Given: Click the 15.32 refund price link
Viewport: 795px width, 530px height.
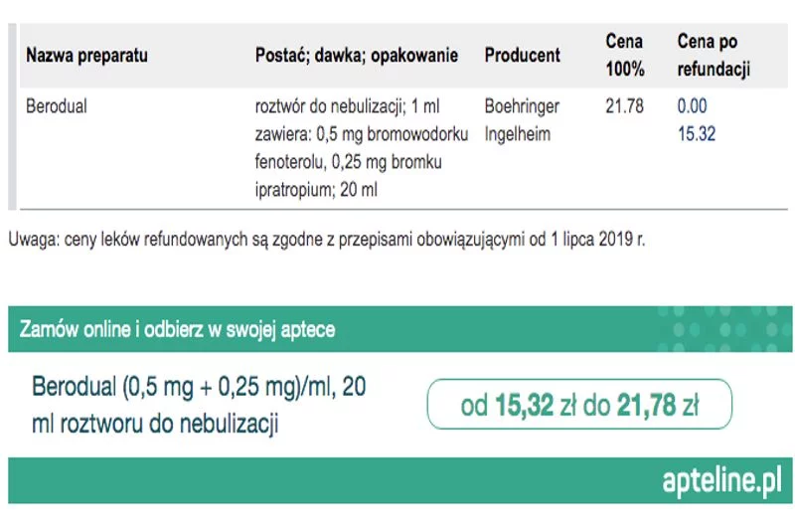Looking at the screenshot, I should coord(697,134).
